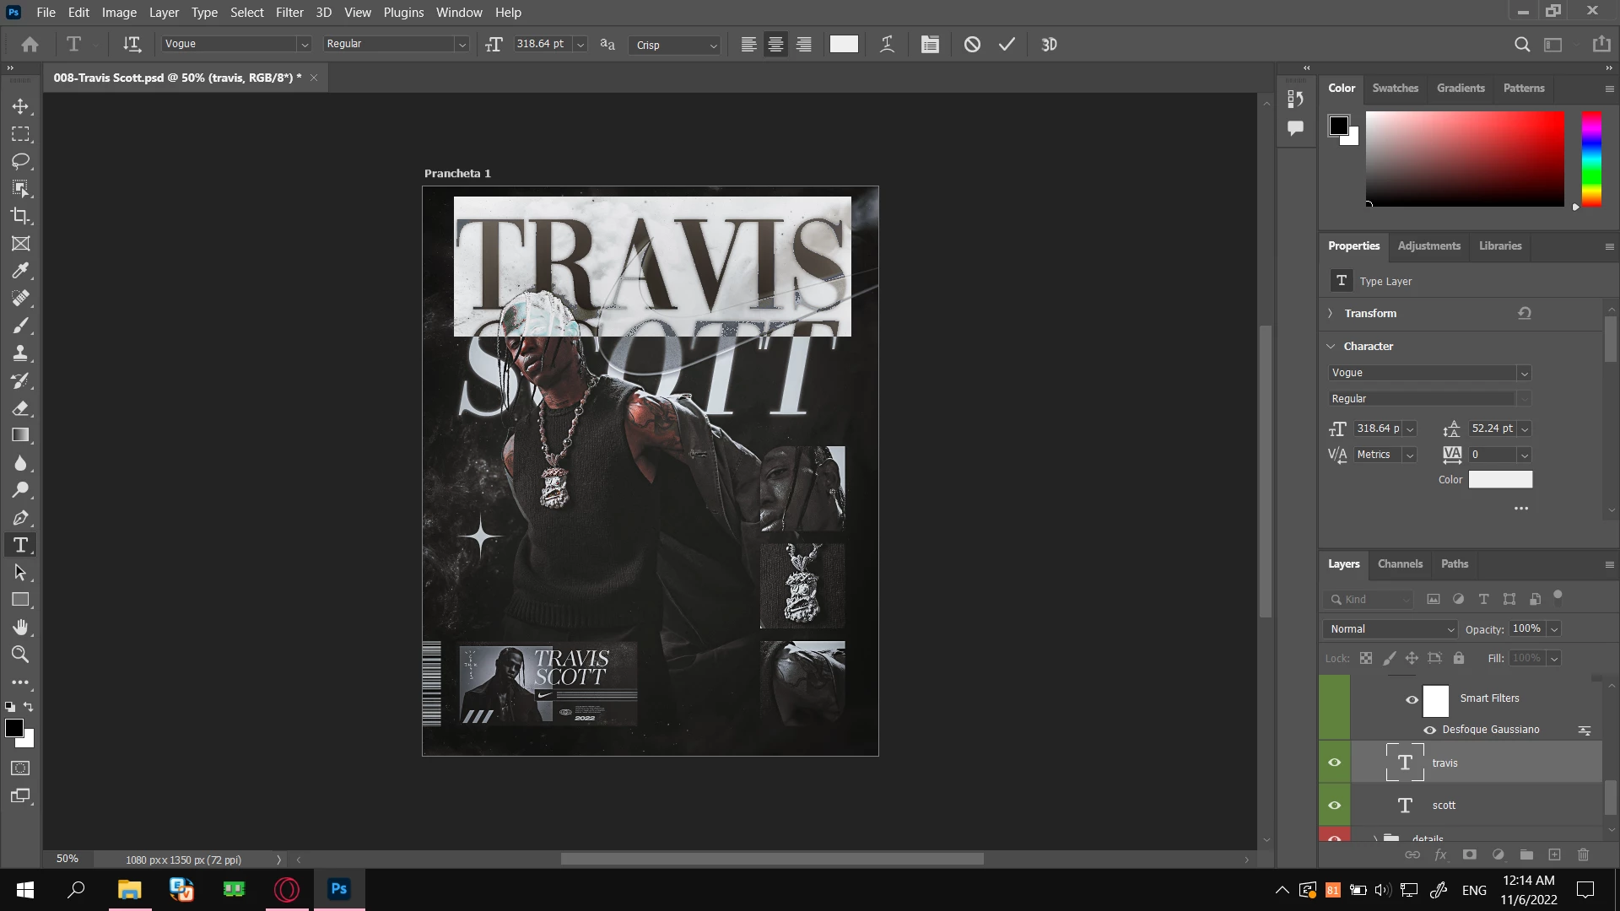Open the warp text option
The width and height of the screenshot is (1620, 911).
887,45
